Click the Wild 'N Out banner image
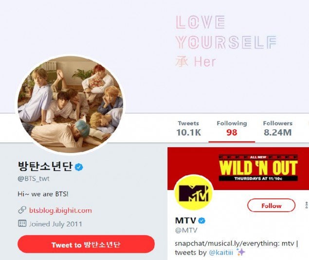Image resolution: width=309 pixels, height=260 pixels. coord(238,169)
